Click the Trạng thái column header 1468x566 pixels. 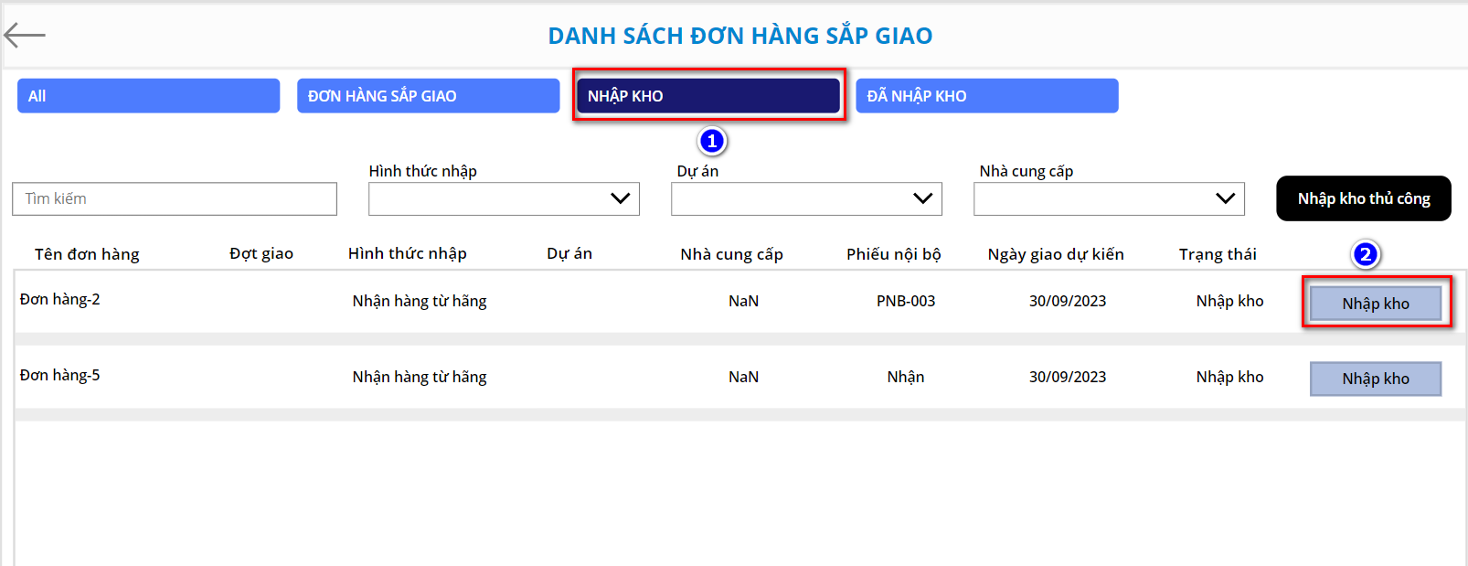click(x=1218, y=254)
